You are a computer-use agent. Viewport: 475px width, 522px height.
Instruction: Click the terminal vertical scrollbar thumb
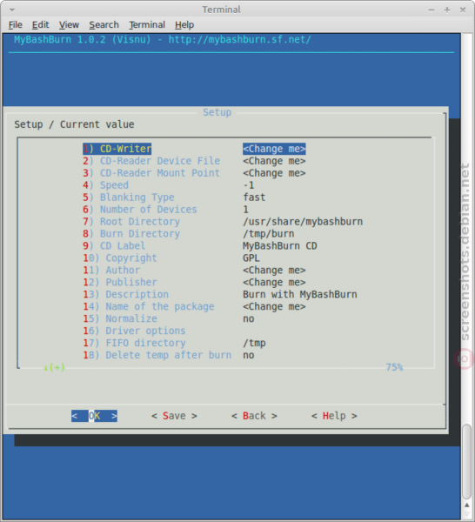(x=467, y=461)
